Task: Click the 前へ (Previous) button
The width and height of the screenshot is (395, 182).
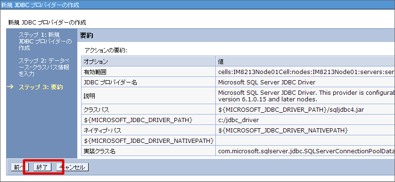Action: (20, 167)
